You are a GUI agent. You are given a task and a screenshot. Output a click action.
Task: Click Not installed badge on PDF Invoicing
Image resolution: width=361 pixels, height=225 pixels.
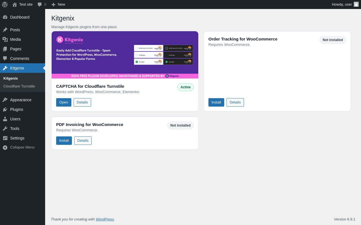pyautogui.click(x=180, y=125)
